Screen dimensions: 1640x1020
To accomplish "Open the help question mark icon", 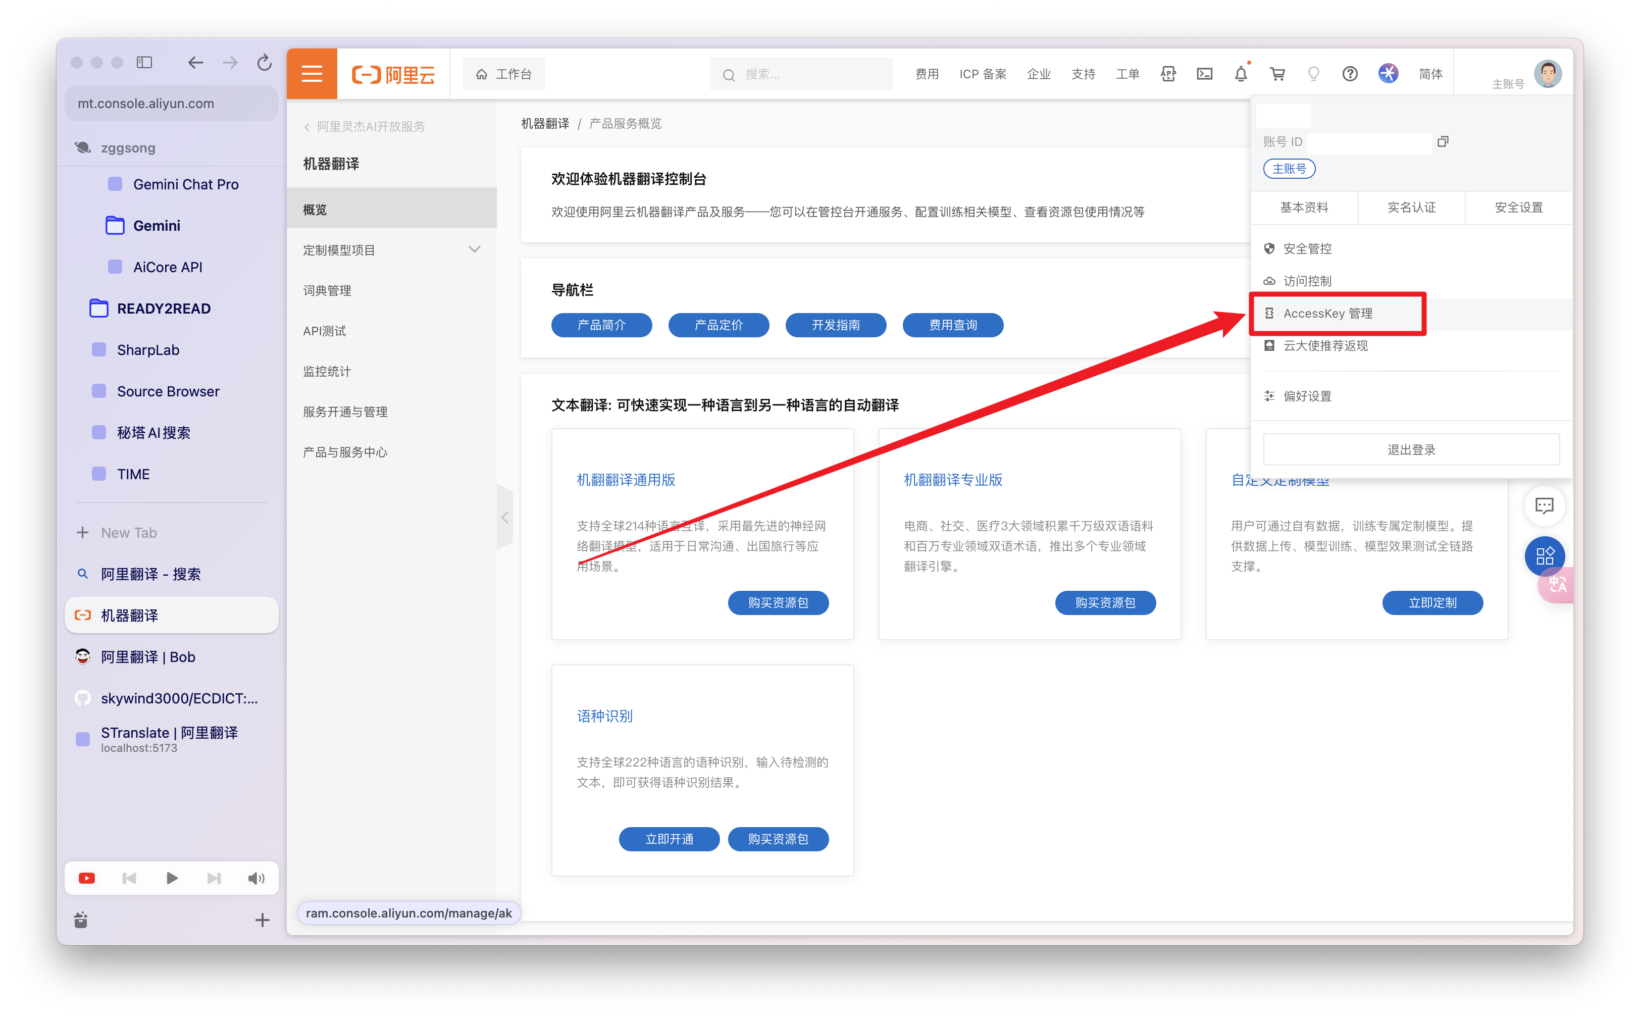I will [1349, 74].
